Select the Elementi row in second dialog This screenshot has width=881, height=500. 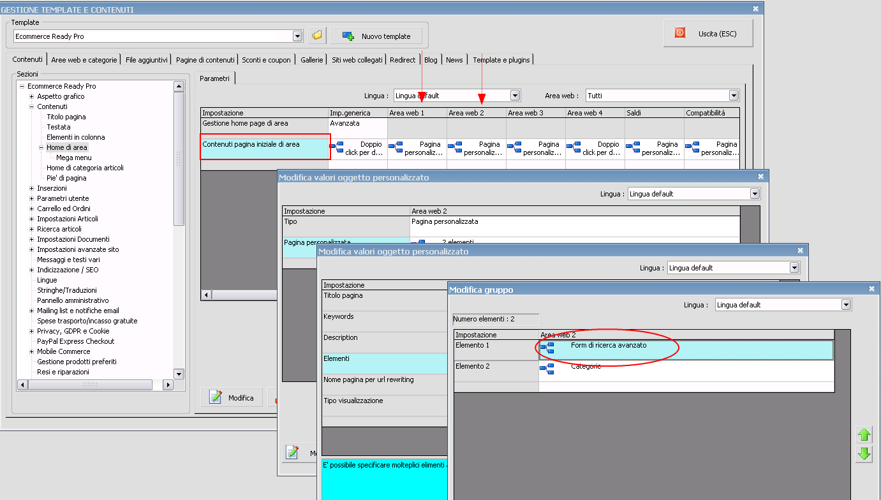point(385,364)
